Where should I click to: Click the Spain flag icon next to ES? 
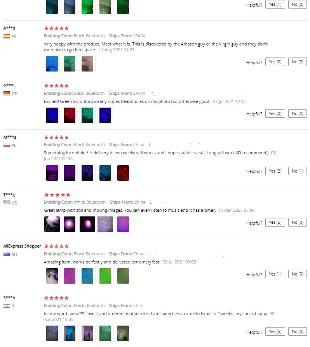pos(7,37)
